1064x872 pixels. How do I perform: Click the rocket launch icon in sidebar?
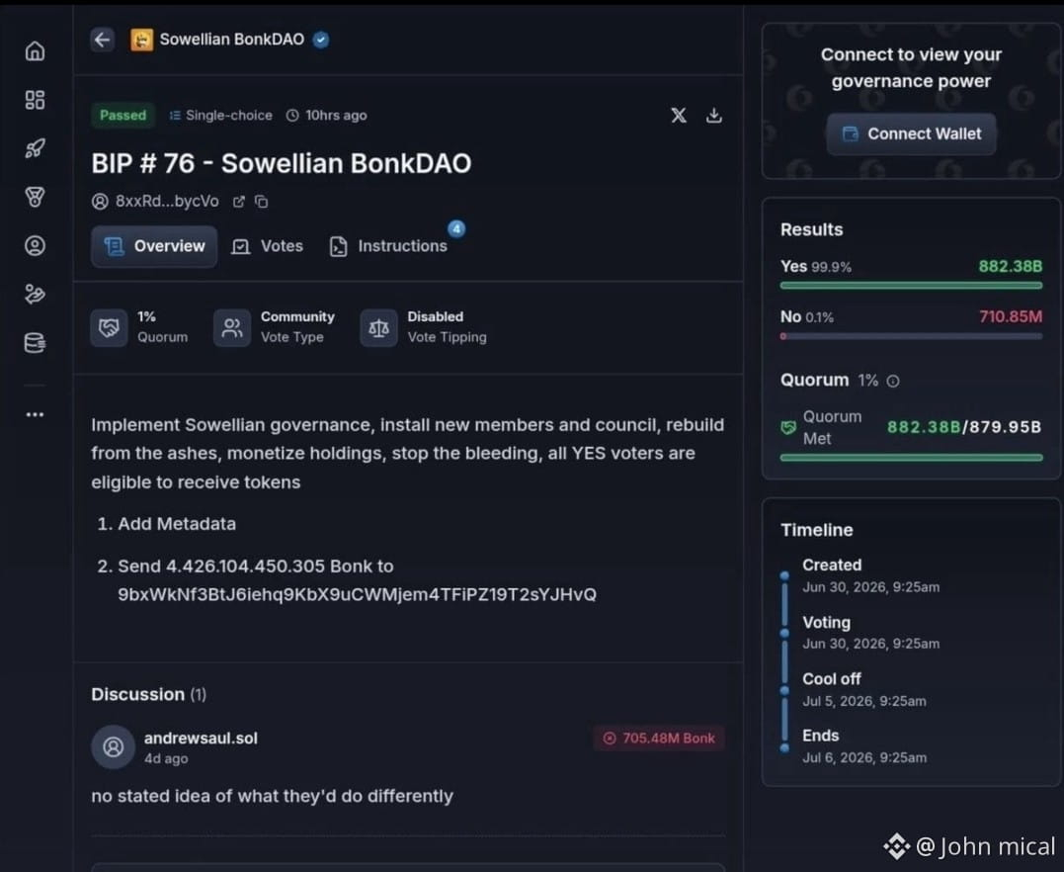pos(35,148)
